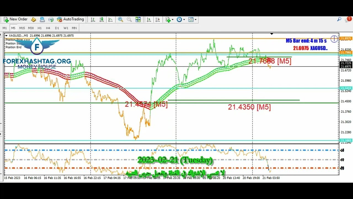353x199 pixels.
Task: Open the New Order dialog
Action: 15,19
